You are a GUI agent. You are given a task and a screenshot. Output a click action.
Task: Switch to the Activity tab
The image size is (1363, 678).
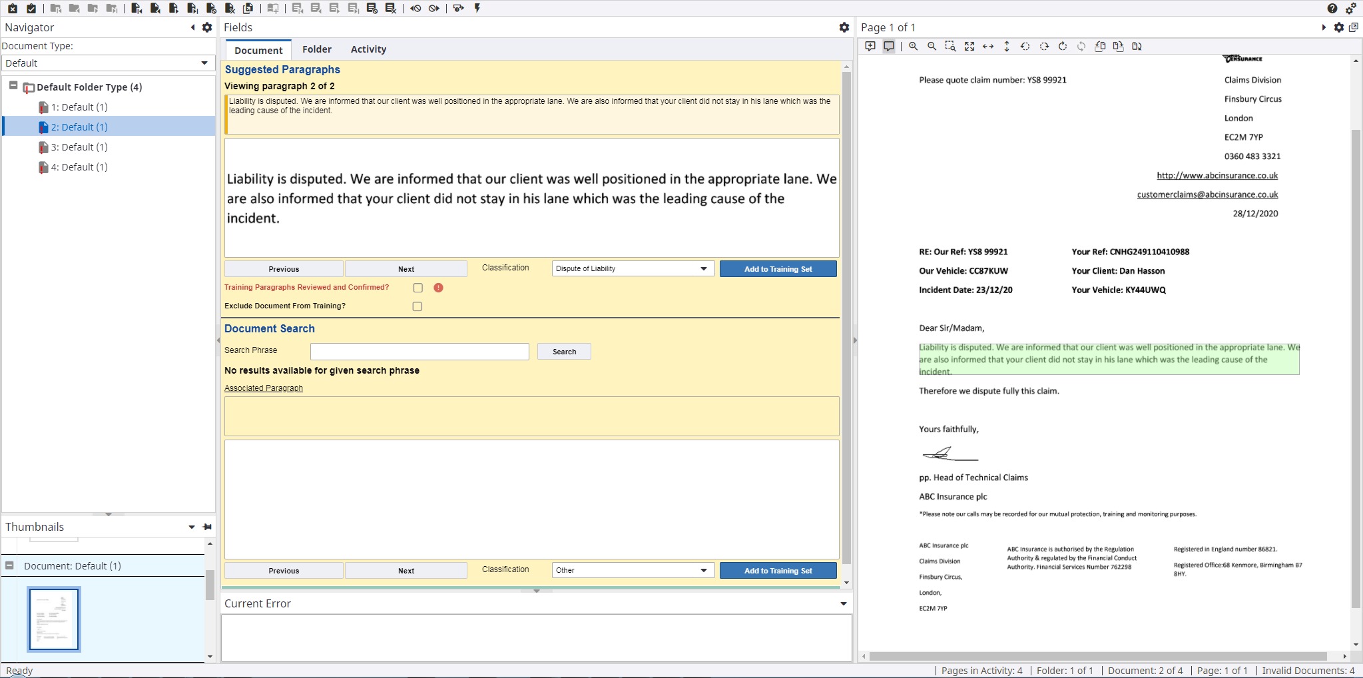point(368,49)
